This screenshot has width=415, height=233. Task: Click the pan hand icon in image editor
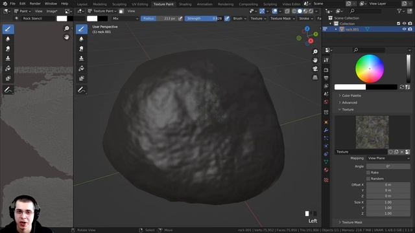[x=66, y=37]
